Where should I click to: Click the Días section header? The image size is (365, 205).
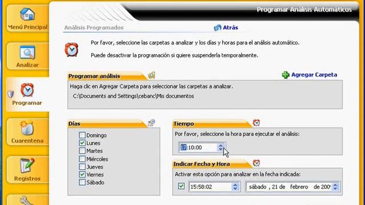[74, 124]
